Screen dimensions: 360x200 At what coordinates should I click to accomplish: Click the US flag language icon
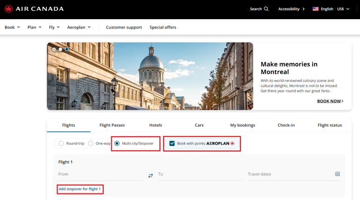[316, 9]
